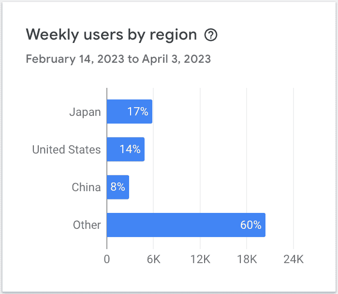Click the 18K axis label

point(247,259)
